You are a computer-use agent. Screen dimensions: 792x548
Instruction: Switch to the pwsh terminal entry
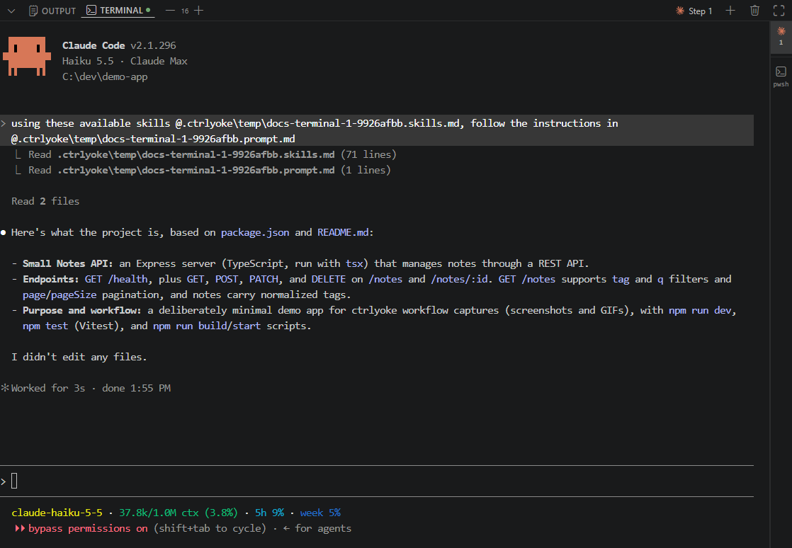point(781,76)
